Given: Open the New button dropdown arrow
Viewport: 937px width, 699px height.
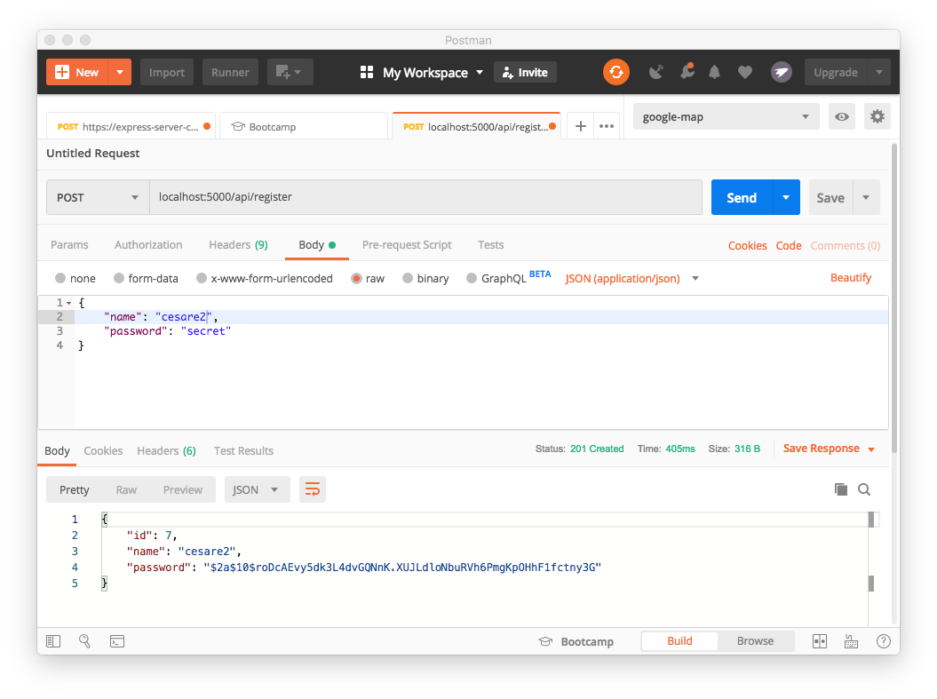Looking at the screenshot, I should (x=120, y=72).
